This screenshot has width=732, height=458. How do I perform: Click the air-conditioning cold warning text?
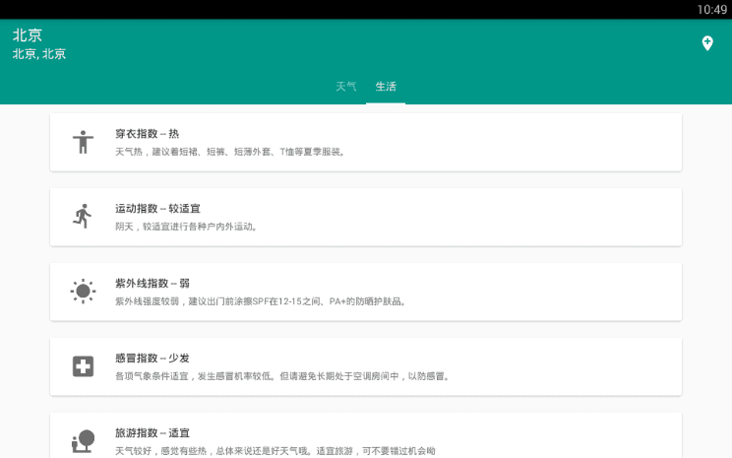(x=282, y=376)
